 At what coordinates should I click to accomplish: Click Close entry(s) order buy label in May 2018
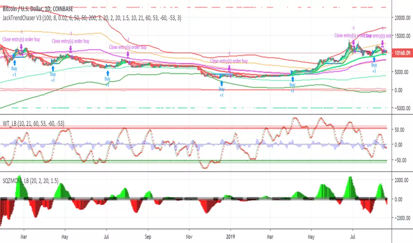point(70,41)
